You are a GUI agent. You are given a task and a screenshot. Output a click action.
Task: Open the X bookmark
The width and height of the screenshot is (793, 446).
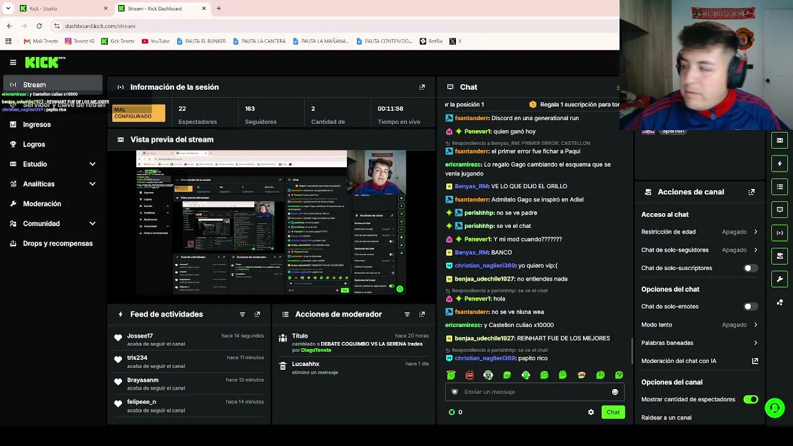tap(455, 42)
